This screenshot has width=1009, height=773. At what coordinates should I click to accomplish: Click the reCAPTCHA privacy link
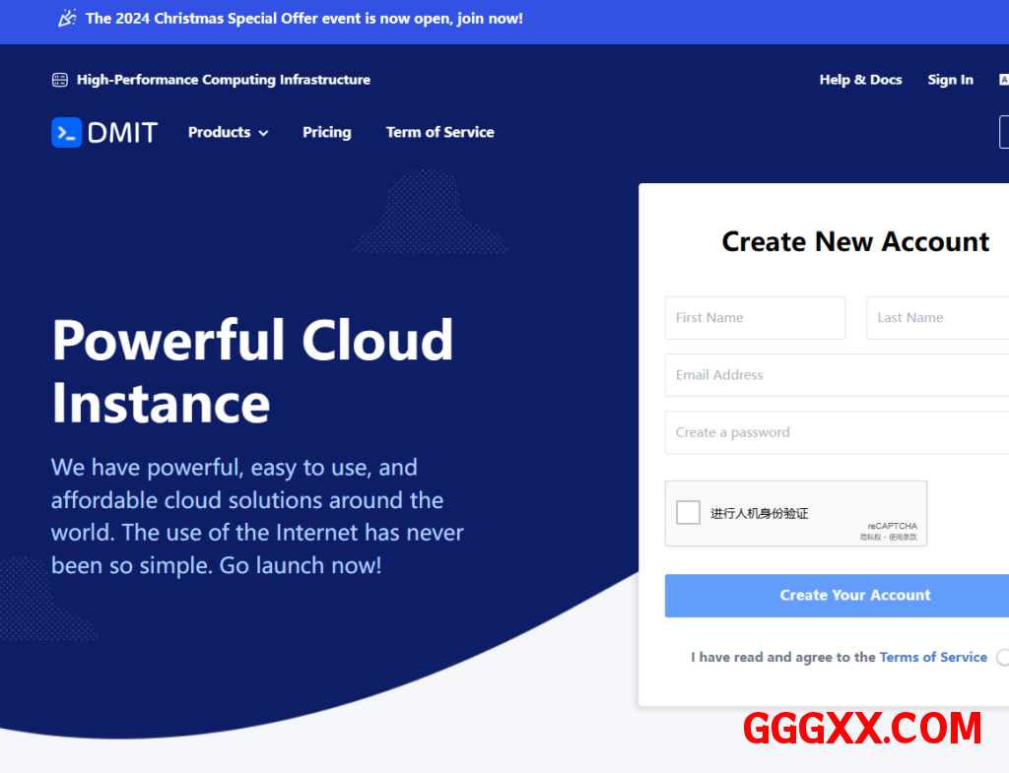(x=870, y=538)
